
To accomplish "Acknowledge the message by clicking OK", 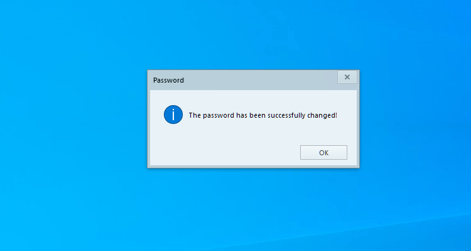I will point(323,153).
